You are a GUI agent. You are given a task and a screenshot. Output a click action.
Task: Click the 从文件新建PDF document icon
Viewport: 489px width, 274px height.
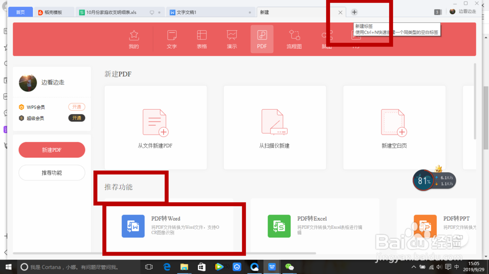(x=156, y=122)
